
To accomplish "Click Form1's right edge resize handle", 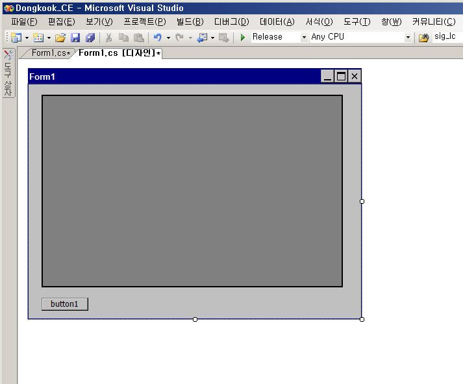I will [x=362, y=202].
